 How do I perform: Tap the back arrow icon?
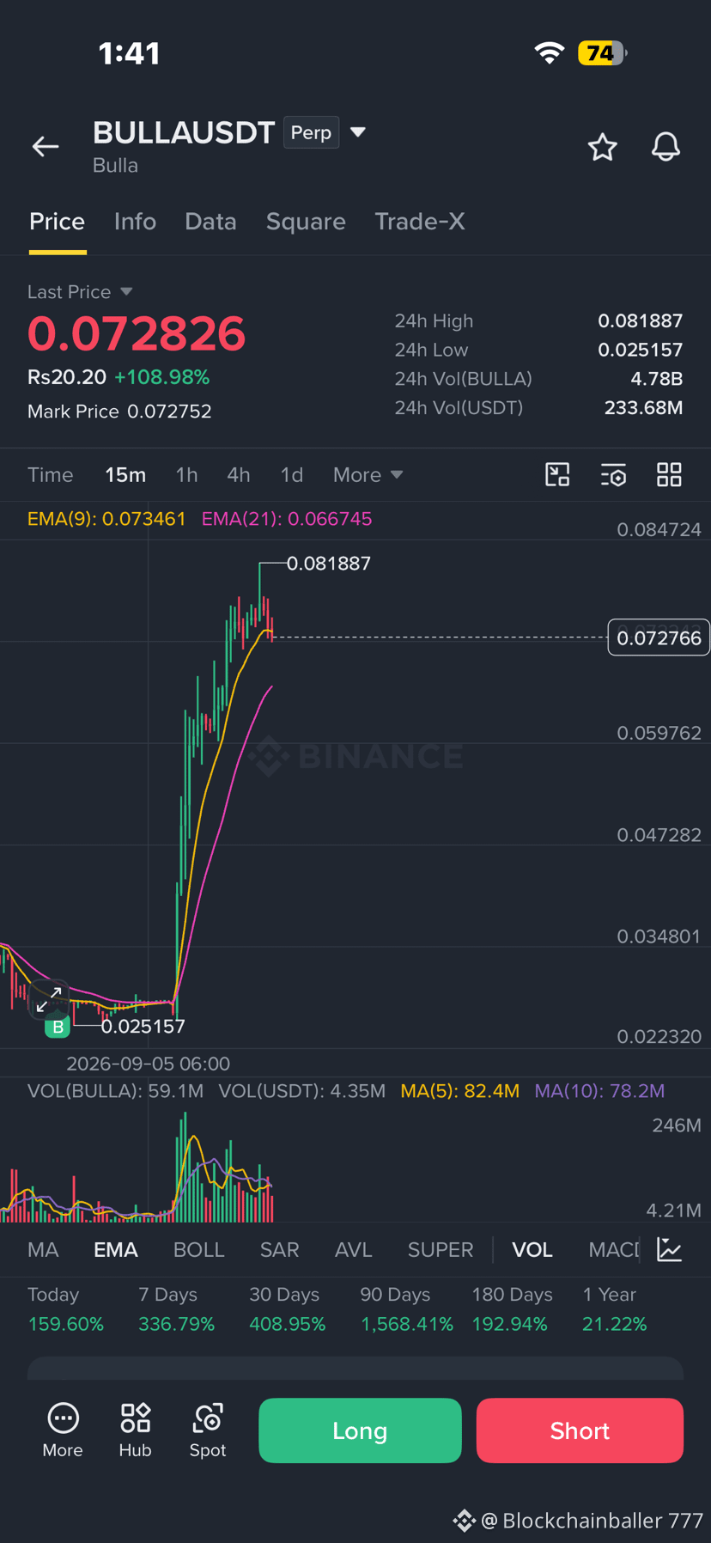46,147
